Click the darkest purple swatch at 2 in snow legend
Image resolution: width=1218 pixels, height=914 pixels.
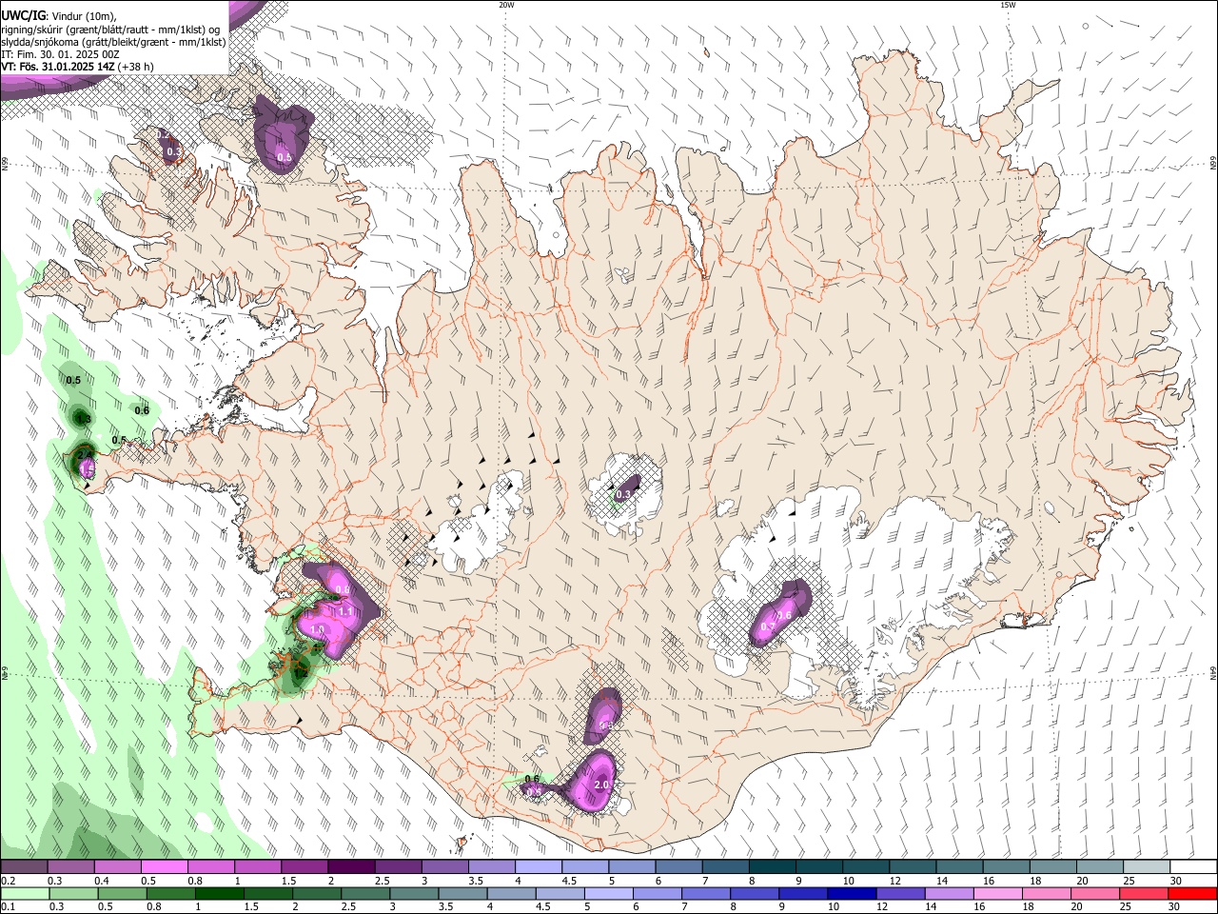[351, 866]
